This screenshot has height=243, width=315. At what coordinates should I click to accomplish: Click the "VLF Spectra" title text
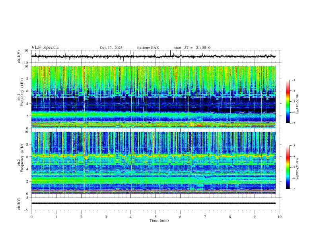point(45,47)
